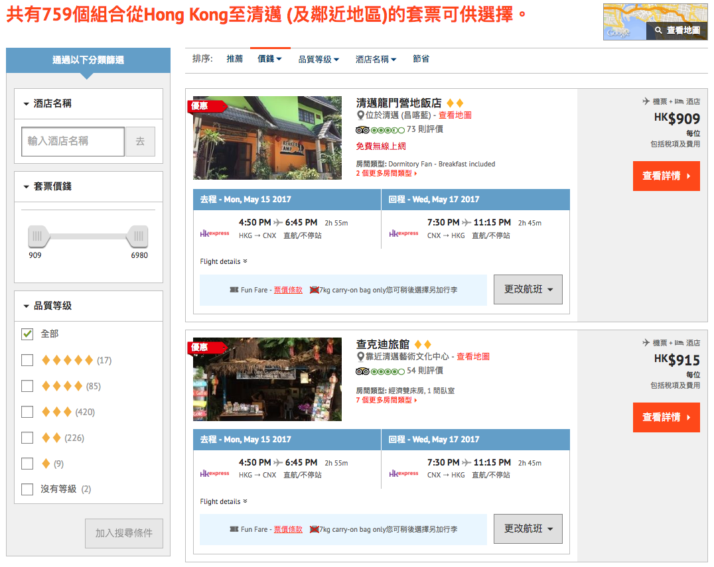Click map pin icon beside 靠近清邁藝術文化中心

[x=360, y=357]
